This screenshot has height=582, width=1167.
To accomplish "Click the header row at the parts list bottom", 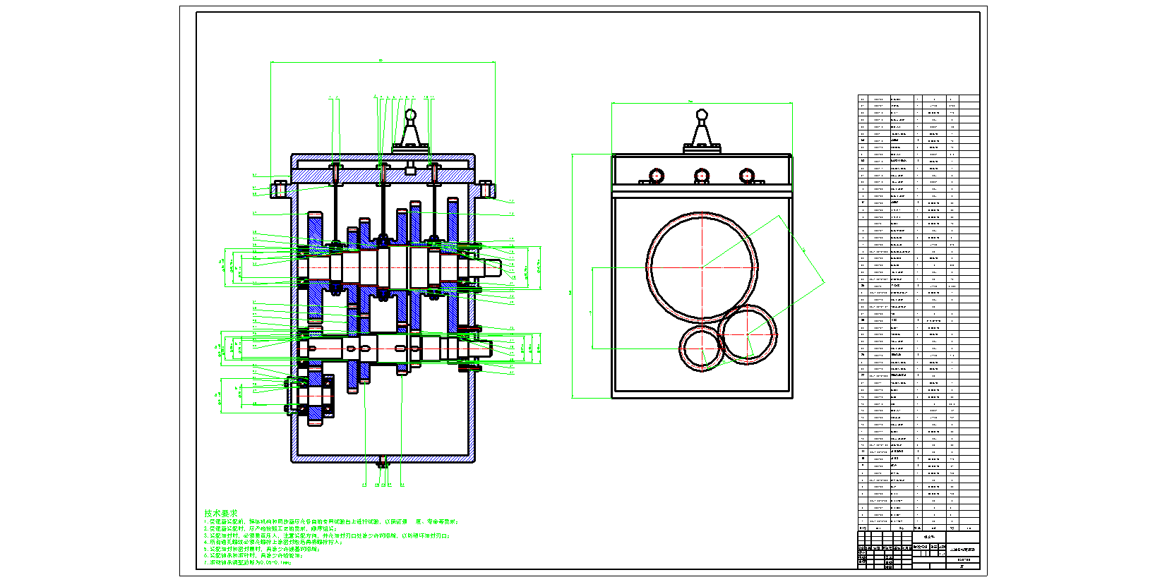I will point(918,528).
